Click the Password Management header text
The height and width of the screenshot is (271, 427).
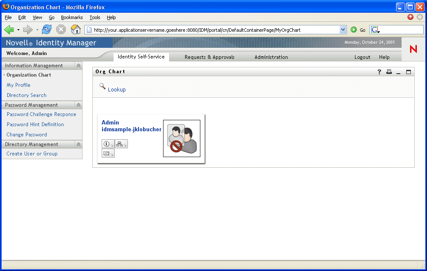31,105
